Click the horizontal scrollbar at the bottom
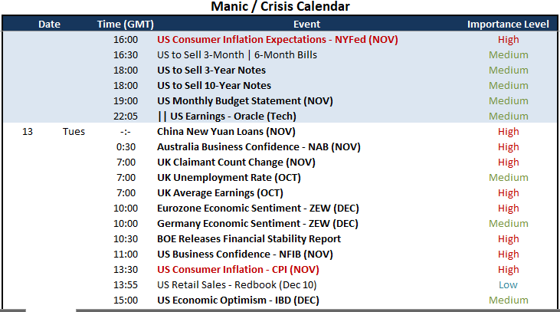The image size is (560, 312). tap(280, 310)
